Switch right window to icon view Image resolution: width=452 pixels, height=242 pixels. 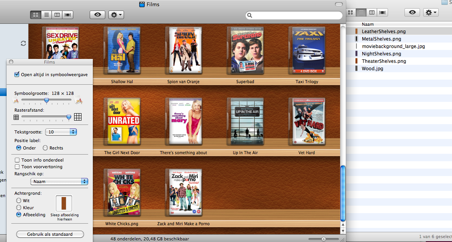click(351, 12)
